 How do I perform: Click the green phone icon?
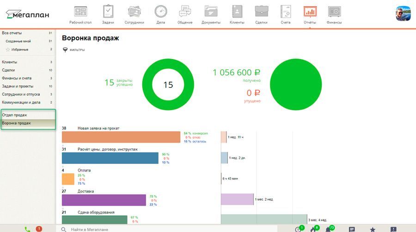pos(27,229)
